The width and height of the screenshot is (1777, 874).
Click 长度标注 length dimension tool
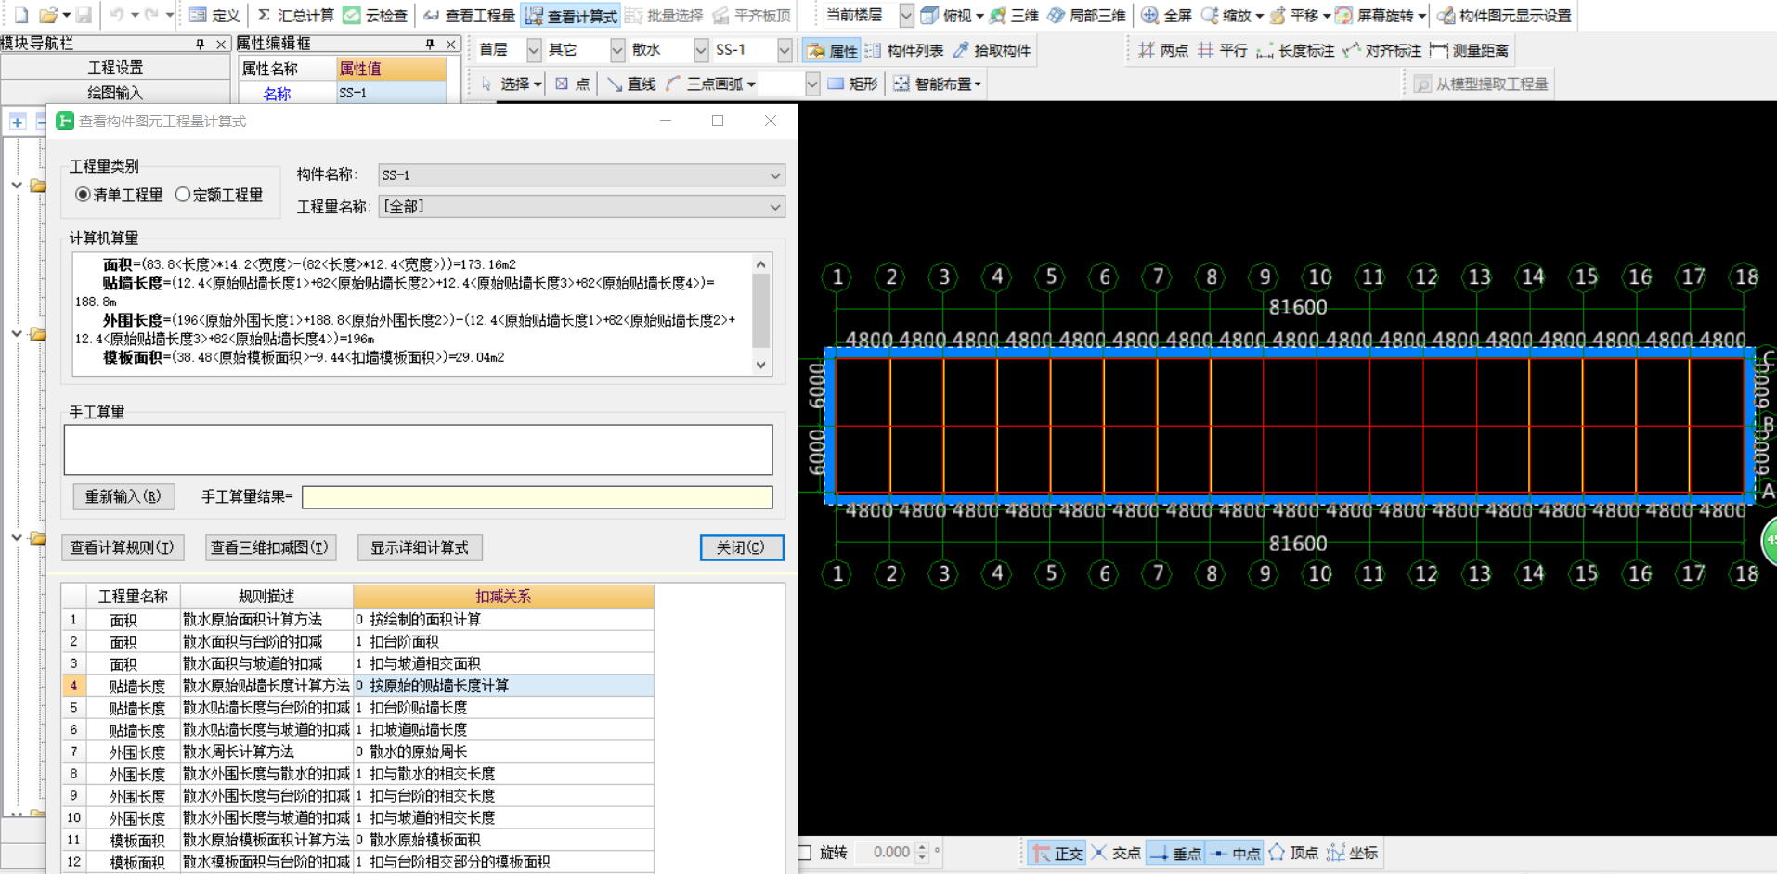pos(1295,50)
